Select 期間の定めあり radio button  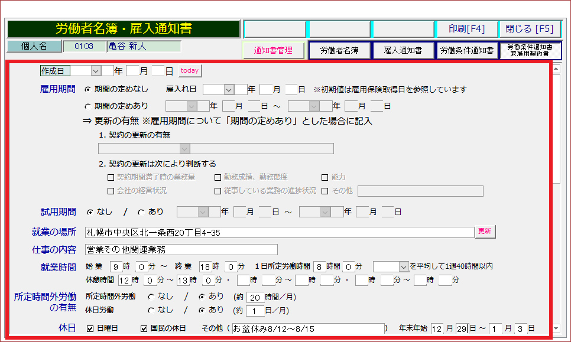[89, 106]
